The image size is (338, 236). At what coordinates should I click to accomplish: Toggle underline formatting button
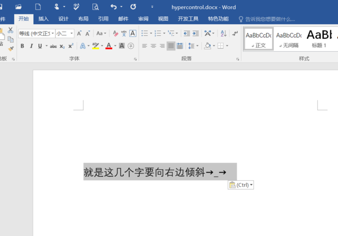point(39,46)
